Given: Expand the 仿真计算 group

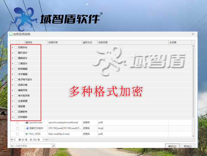Looking at the screenshot, I should coord(13,85).
